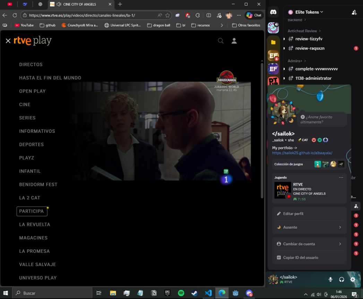The height and width of the screenshot is (299, 363).
Task: Open Discord home icon
Action: tap(274, 12)
